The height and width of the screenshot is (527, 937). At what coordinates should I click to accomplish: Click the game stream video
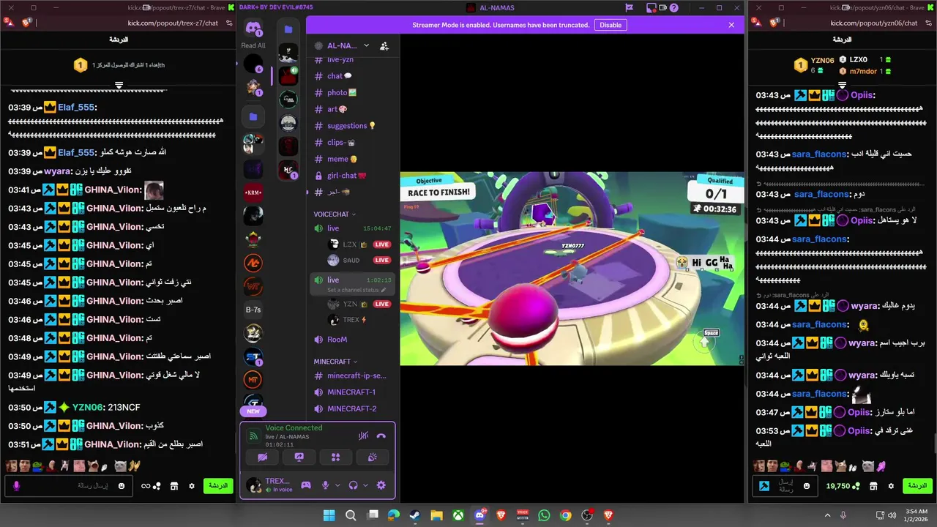(572, 269)
